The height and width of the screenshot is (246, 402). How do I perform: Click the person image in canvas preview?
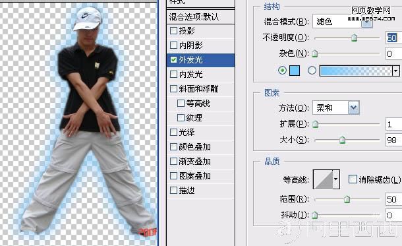point(88,121)
